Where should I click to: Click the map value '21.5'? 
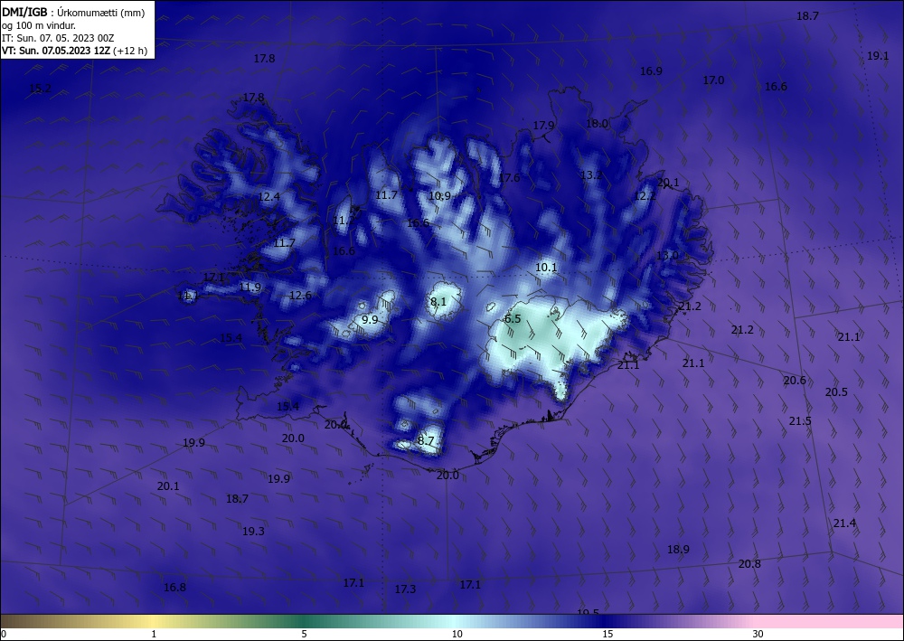[x=800, y=420]
